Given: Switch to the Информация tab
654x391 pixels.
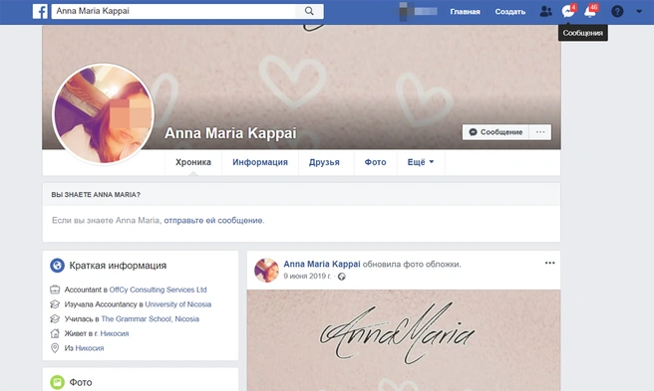Looking at the screenshot, I should [x=260, y=162].
